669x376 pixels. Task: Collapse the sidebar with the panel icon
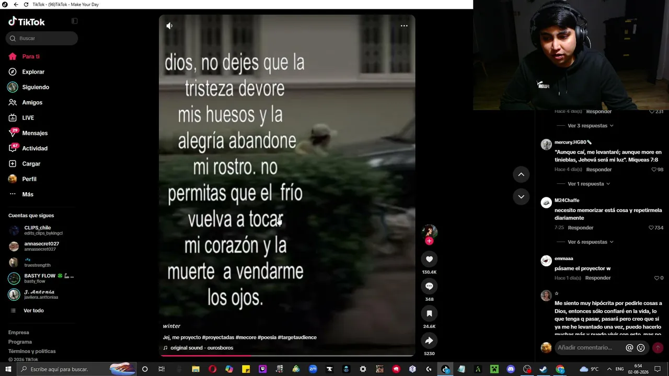pyautogui.click(x=74, y=21)
